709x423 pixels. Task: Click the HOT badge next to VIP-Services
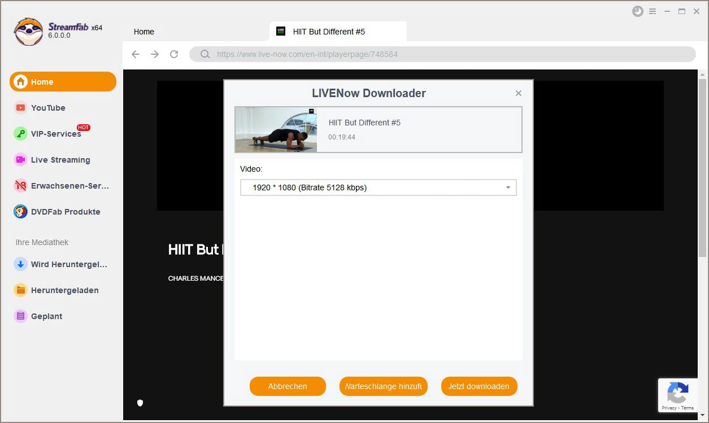tap(84, 127)
